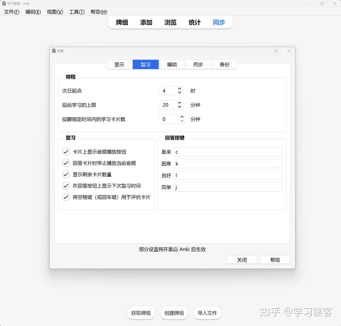This screenshot has width=341, height=326.
Task: Click the 关闭 button in settings
Action: coord(242,260)
